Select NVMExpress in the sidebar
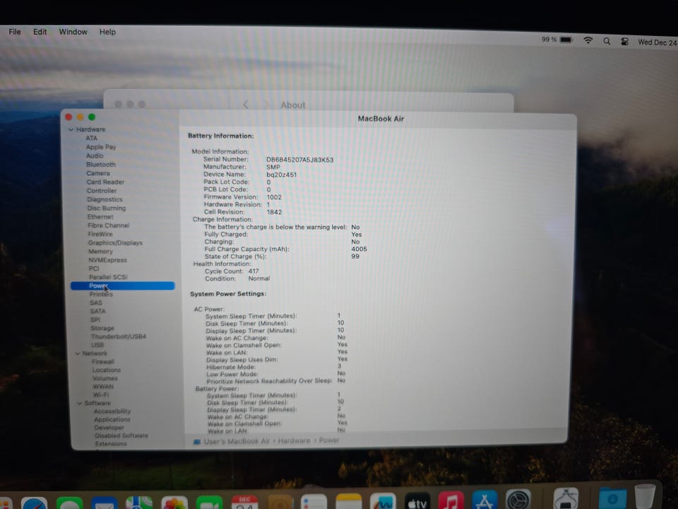 [x=107, y=259]
